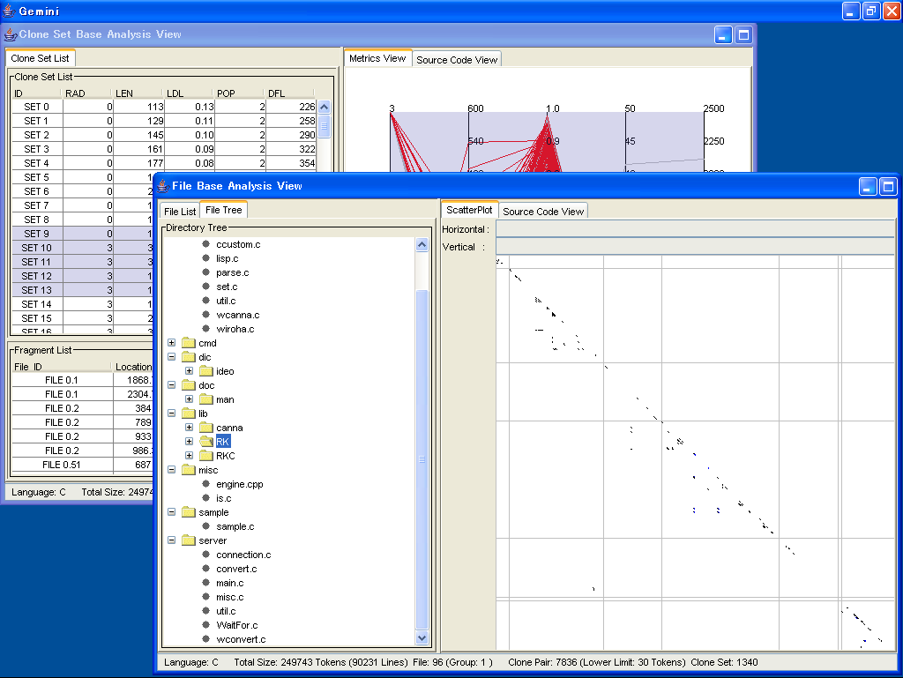Click the sample folder icon
Viewport: 903px width, 678px height.
[x=188, y=512]
